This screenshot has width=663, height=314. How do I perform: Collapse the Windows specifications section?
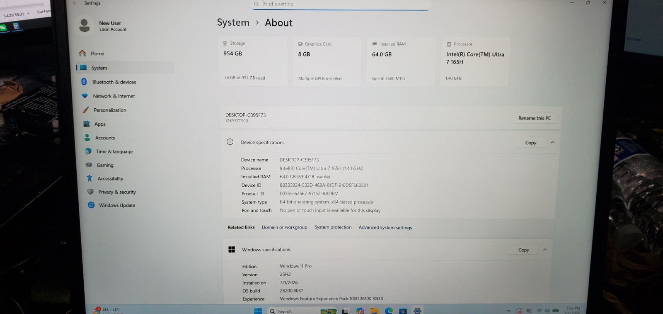click(545, 249)
